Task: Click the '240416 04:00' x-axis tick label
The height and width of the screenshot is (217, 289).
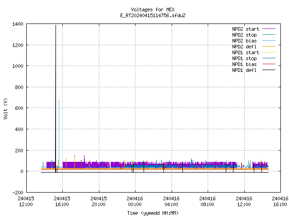Action: point(171,202)
